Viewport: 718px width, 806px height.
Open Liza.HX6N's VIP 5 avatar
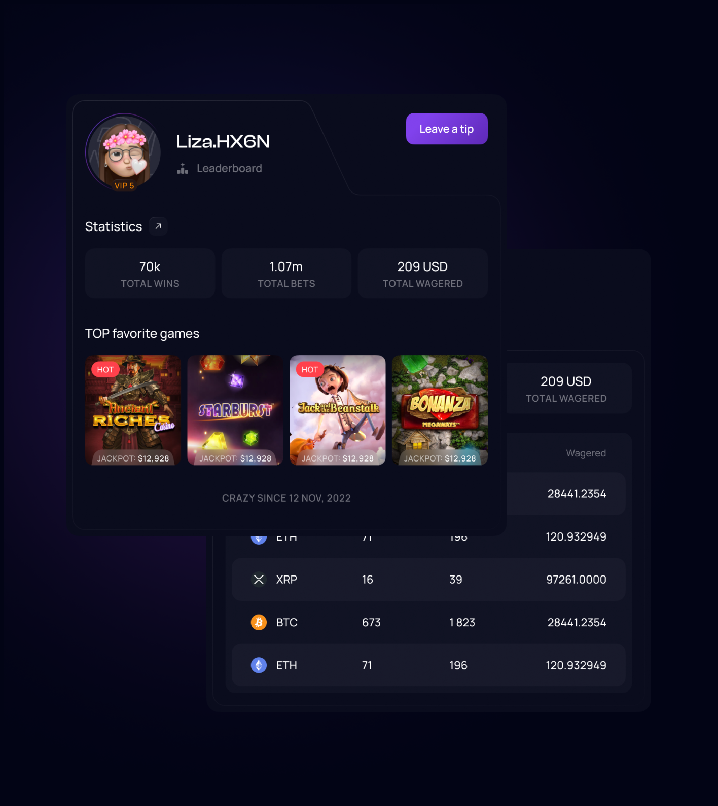pos(123,152)
